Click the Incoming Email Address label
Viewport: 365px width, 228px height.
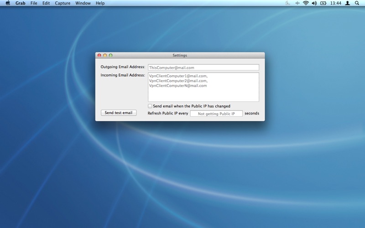123,75
